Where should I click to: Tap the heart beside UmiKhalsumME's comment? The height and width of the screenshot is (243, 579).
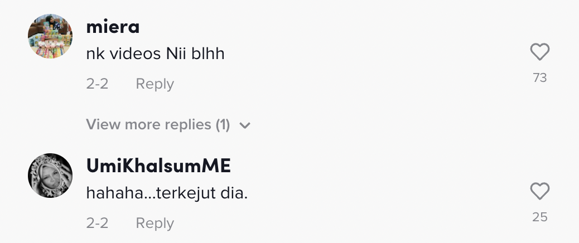(x=539, y=192)
